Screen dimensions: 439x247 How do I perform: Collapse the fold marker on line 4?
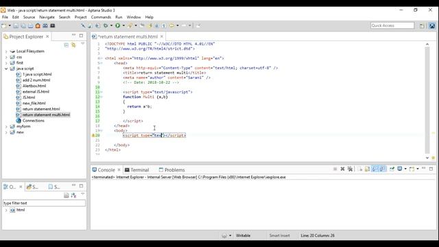pos(102,58)
